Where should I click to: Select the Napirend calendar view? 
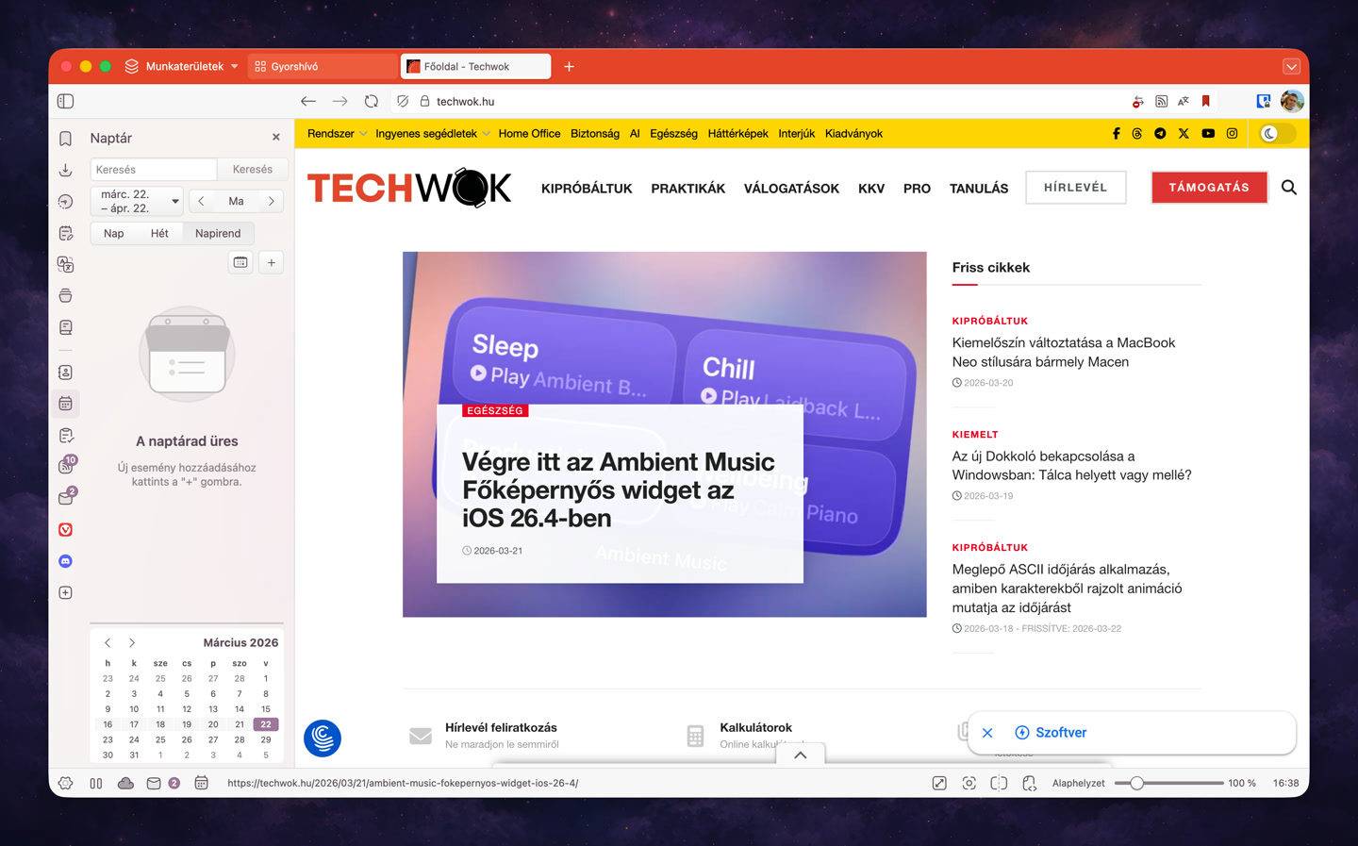(x=218, y=233)
